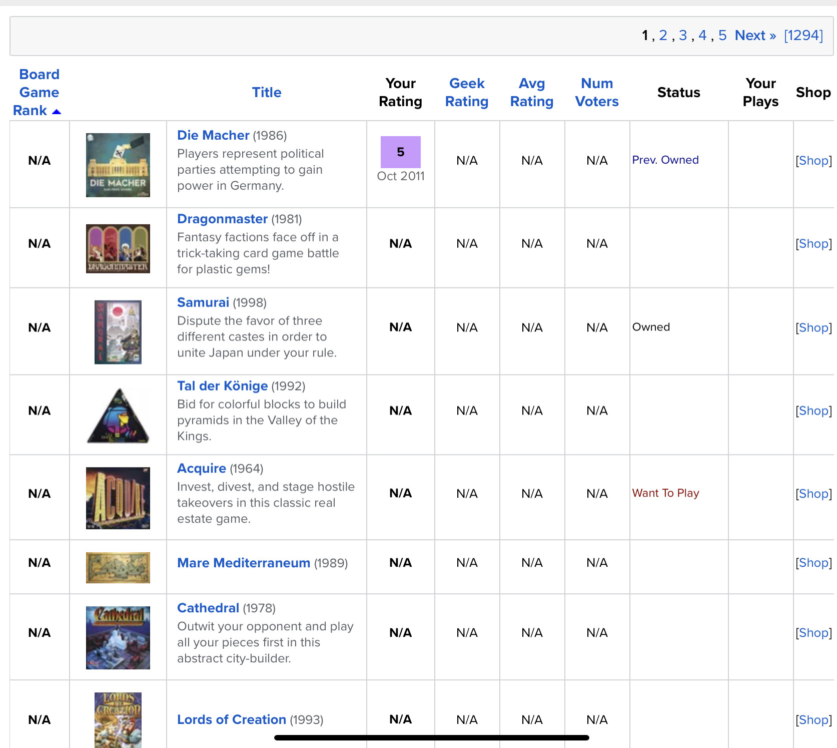Click the Cathedral box cover image

tap(118, 637)
